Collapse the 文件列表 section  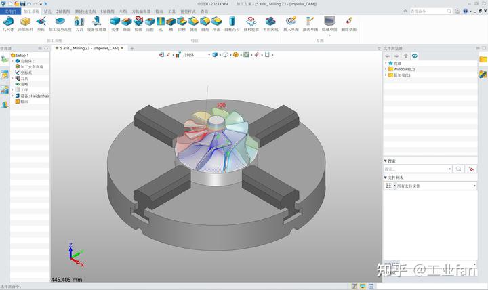[386, 178]
